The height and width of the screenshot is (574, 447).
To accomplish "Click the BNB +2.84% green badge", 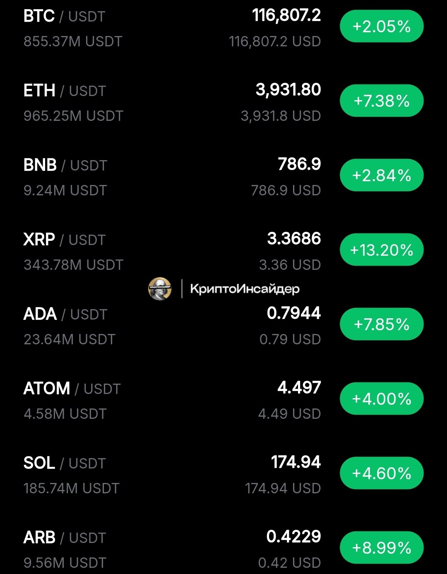I will tap(382, 175).
